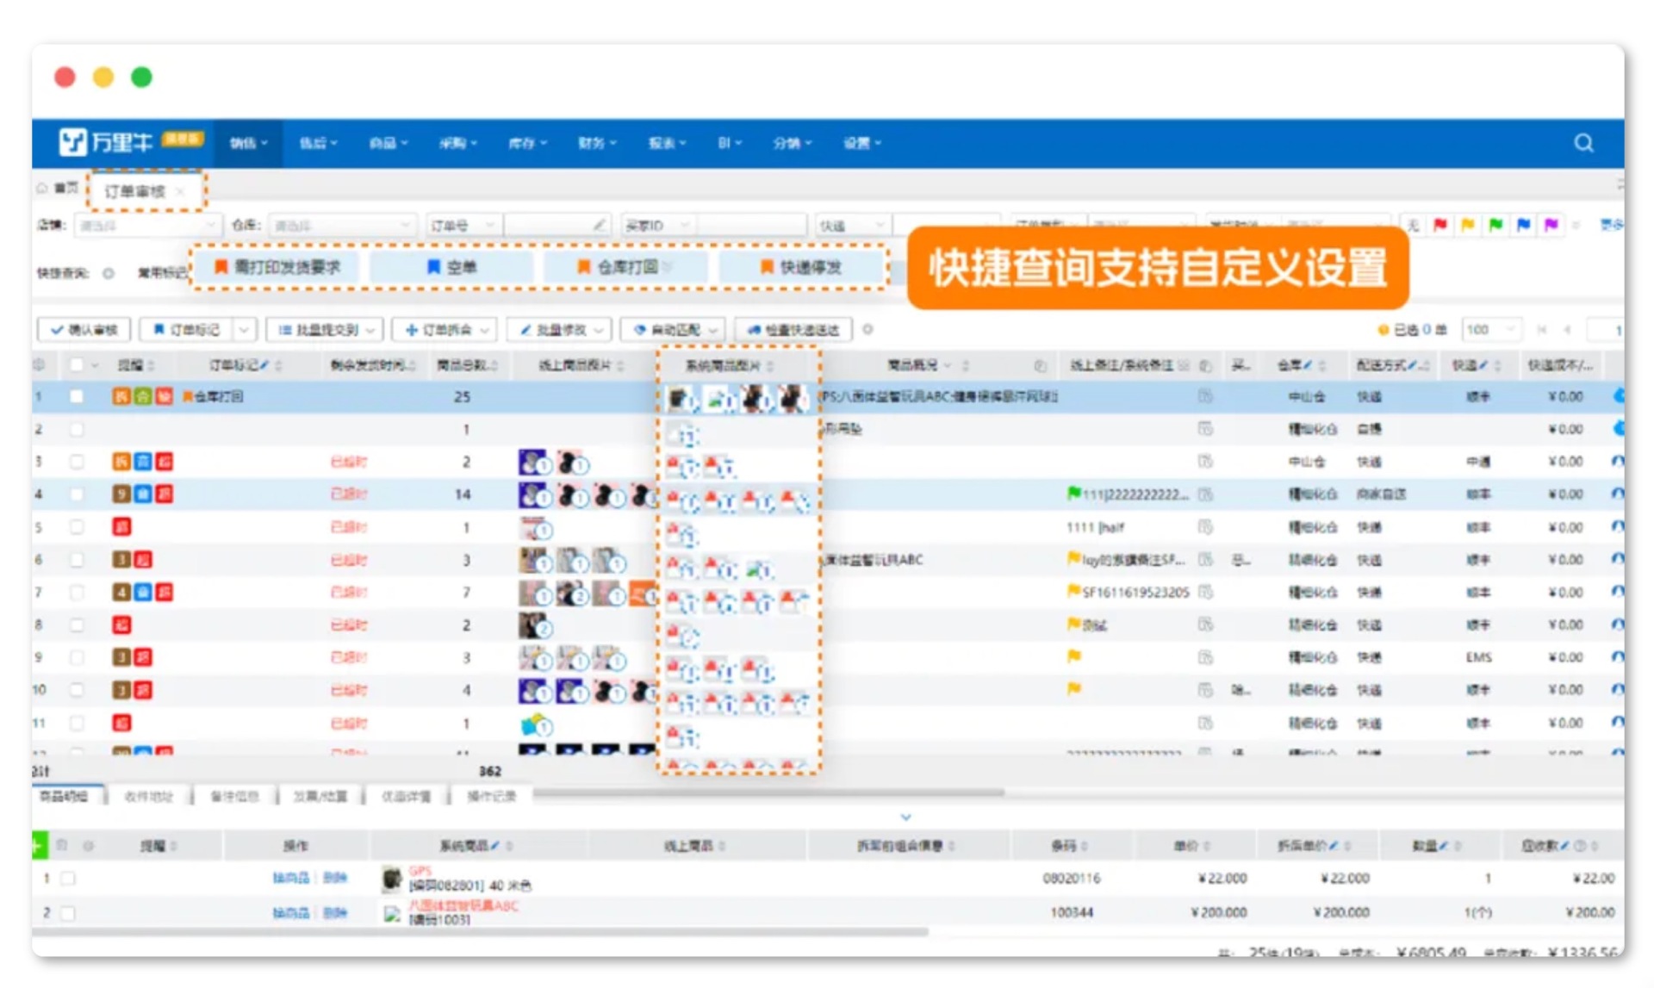Click the pencil icon in order number field
Image resolution: width=1654 pixels, height=988 pixels.
[x=600, y=225]
